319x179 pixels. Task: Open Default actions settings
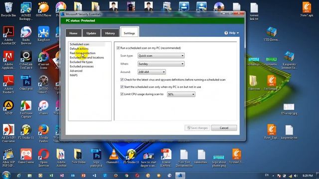(x=79, y=49)
